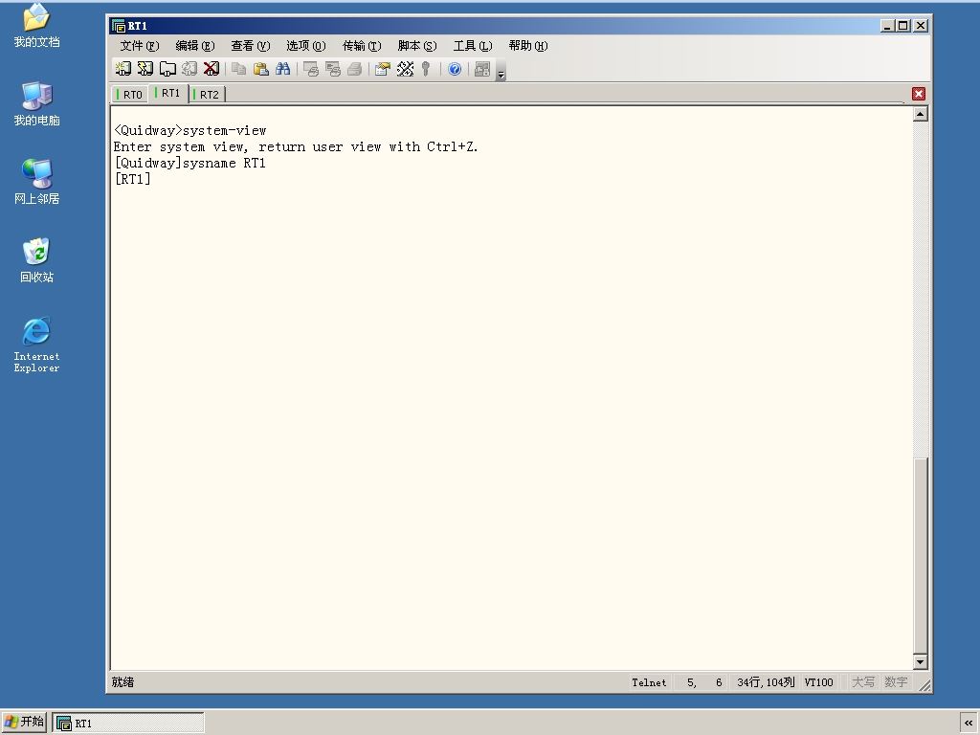
Task: Close the current tab with red X
Action: (x=918, y=94)
